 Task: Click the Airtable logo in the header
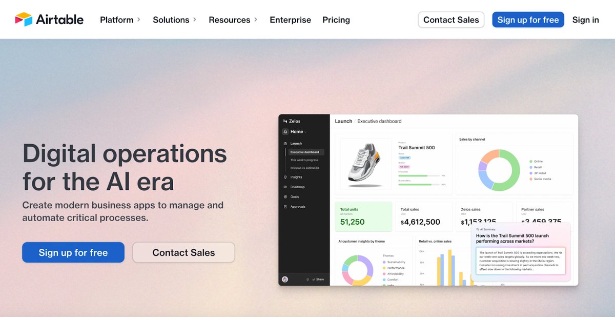pyautogui.click(x=49, y=19)
